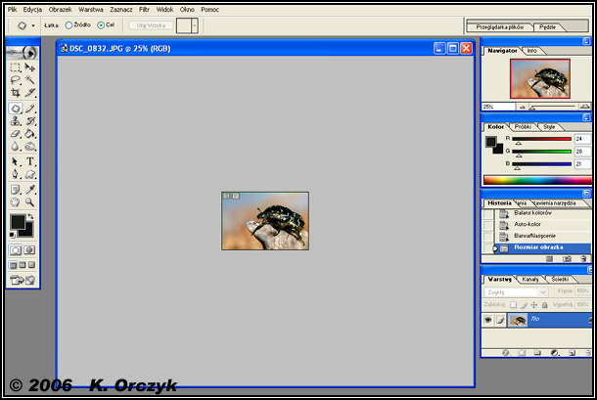Open the pattern picker dropdown arrow
This screenshot has height=400, width=597.
(194, 24)
